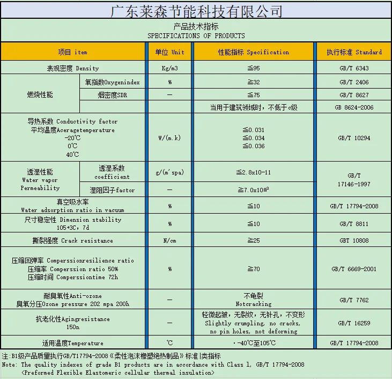Screen dimensions: 392x379
Task: Select the 氧指数 Oxygenindex cell
Action: pos(113,82)
